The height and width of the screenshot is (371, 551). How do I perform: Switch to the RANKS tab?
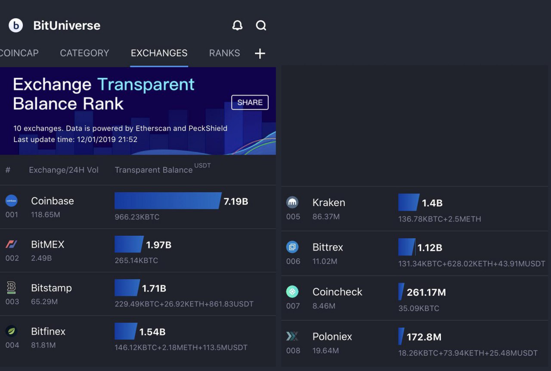[225, 53]
